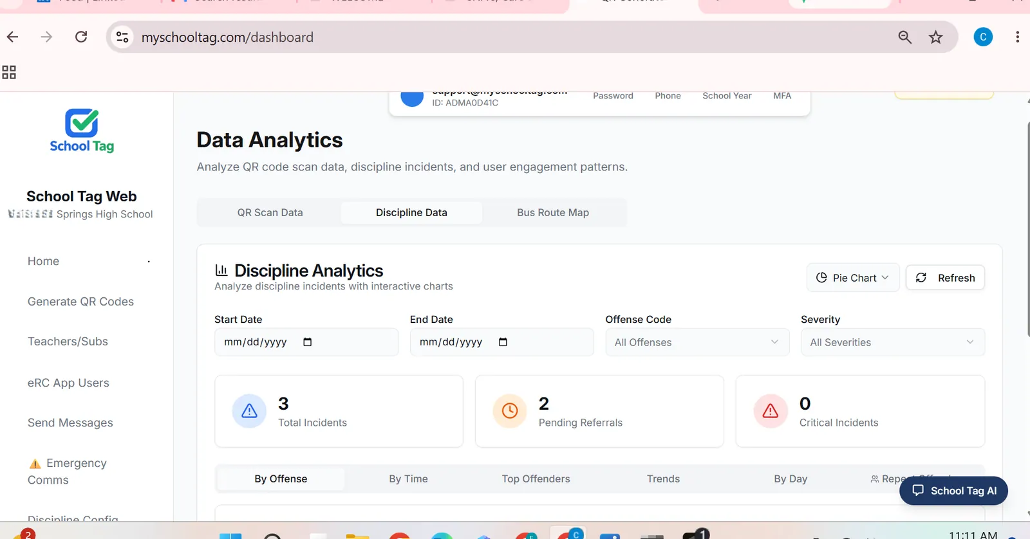
Task: Click the browser back arrow
Action: pos(13,37)
